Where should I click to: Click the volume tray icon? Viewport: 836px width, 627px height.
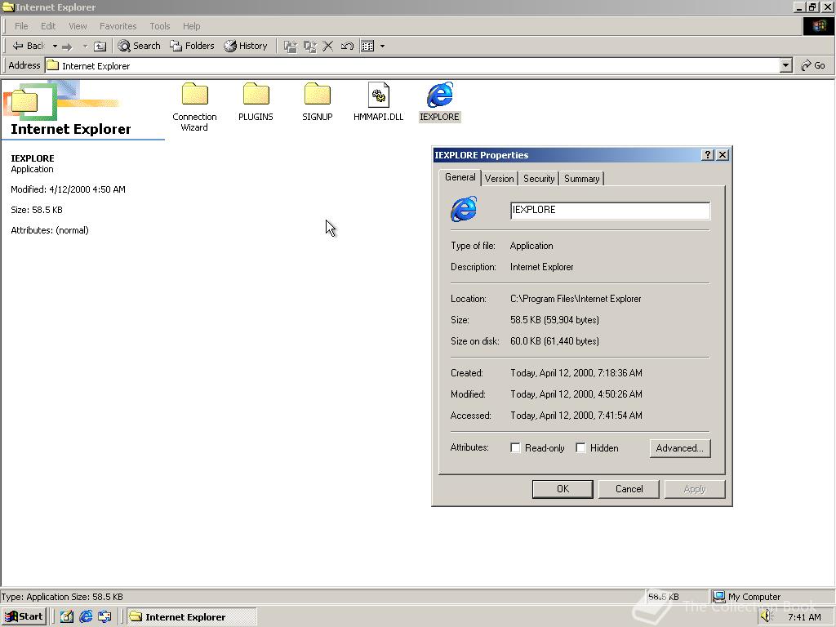pyautogui.click(x=766, y=616)
